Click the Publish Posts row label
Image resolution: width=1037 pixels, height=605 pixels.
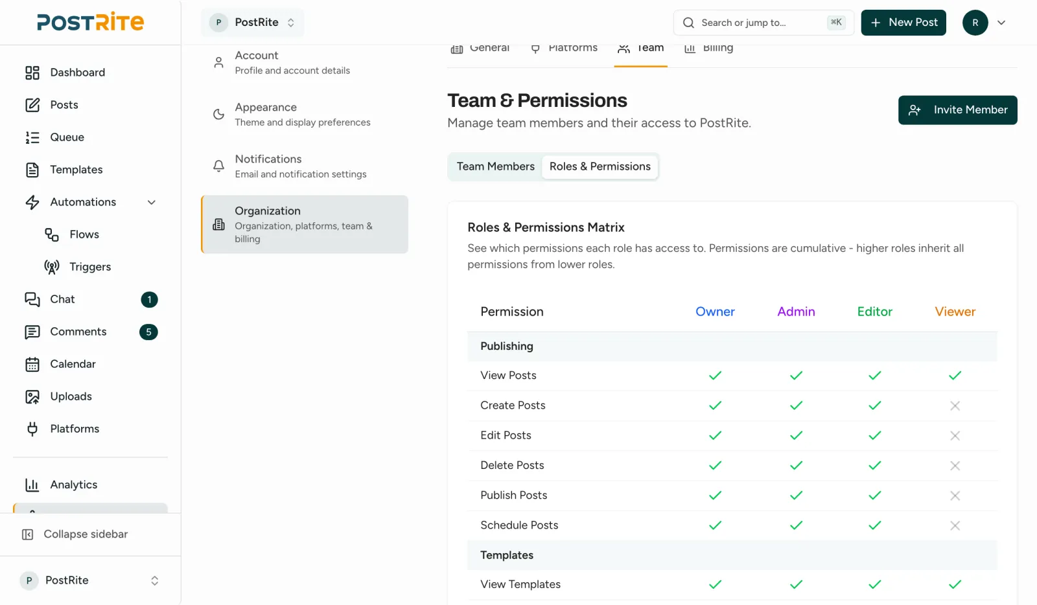pyautogui.click(x=514, y=496)
